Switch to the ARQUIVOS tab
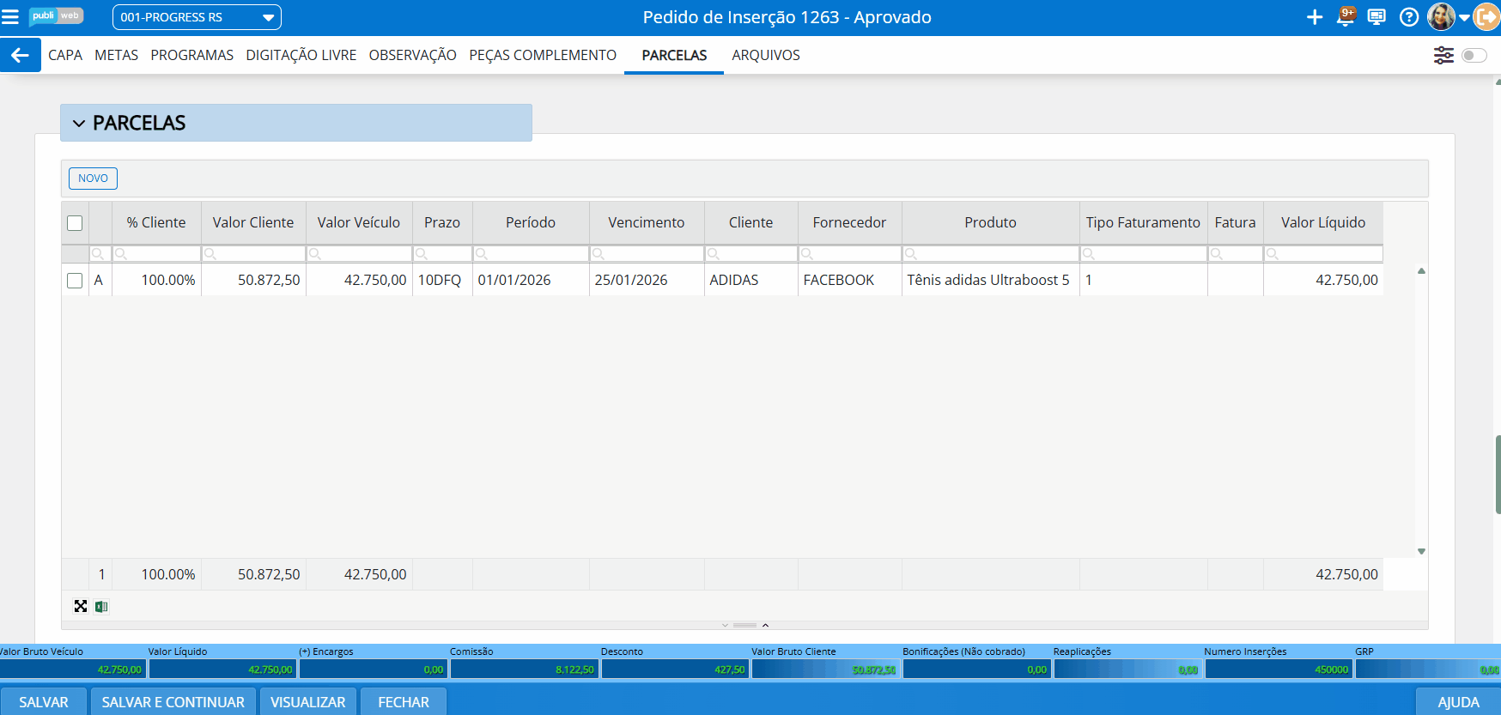Image resolution: width=1501 pixels, height=715 pixels. [x=765, y=55]
